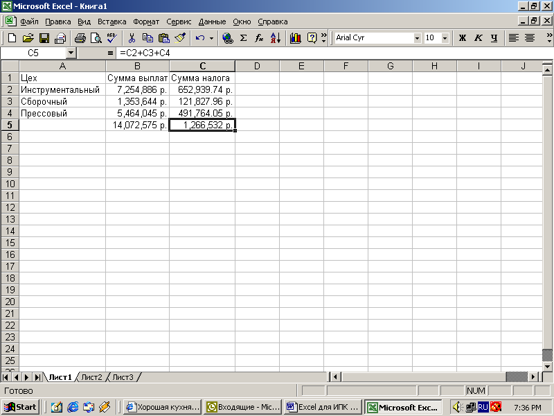Open a file using the Open folder icon
This screenshot has height=416, width=554.
pyautogui.click(x=28, y=38)
